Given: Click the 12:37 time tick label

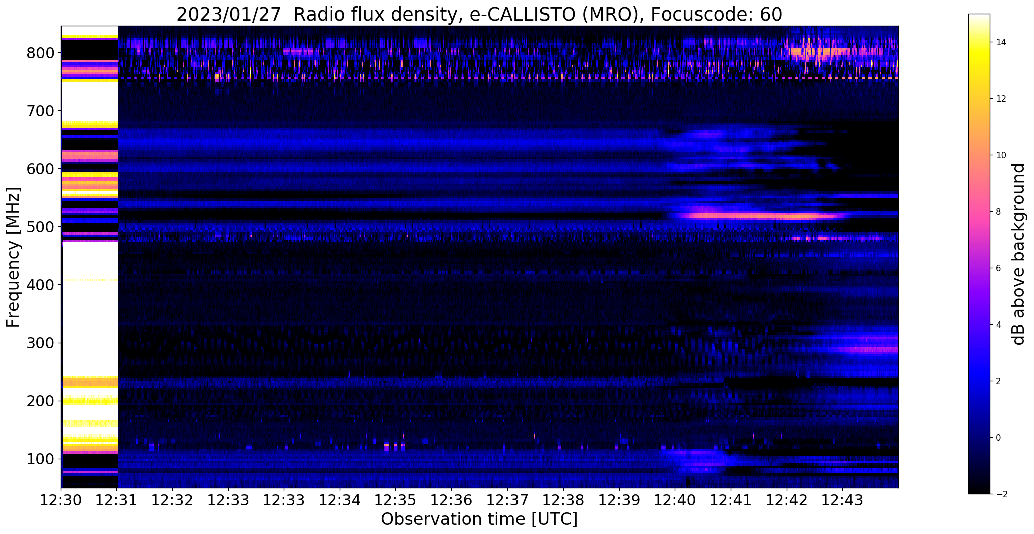Looking at the screenshot, I should (507, 500).
